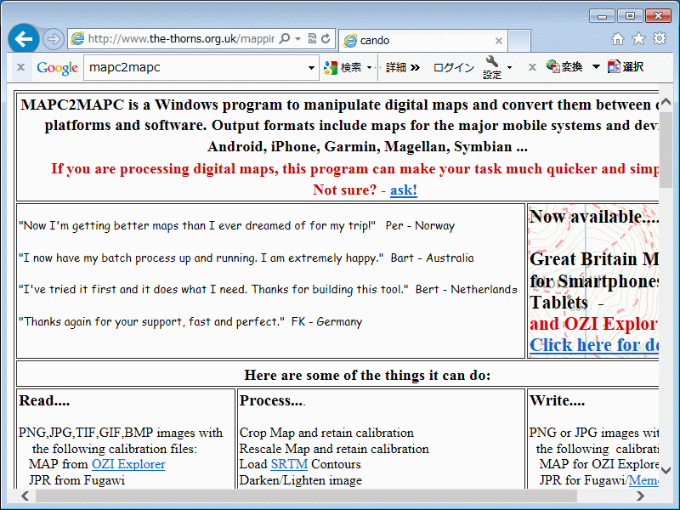
Task: Click ログイン to sign in
Action: [454, 68]
